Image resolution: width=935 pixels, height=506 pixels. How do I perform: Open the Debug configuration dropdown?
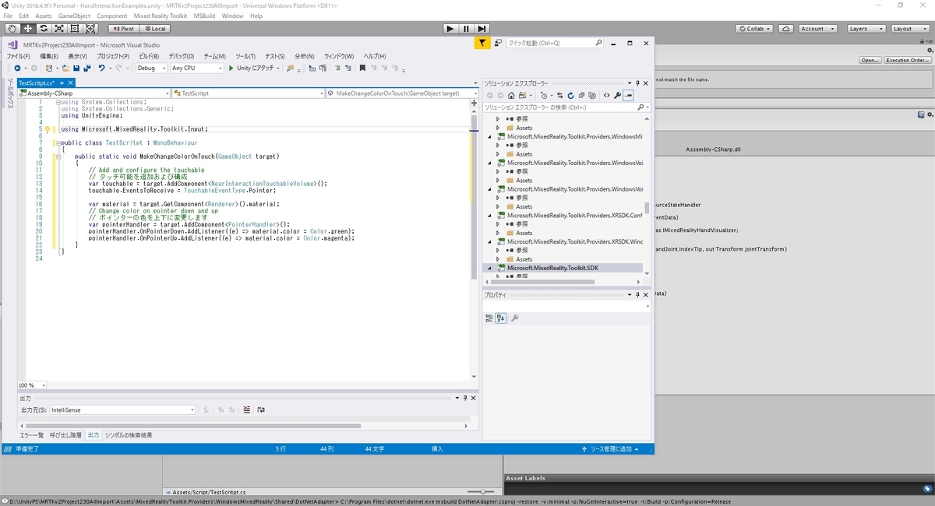coord(151,69)
